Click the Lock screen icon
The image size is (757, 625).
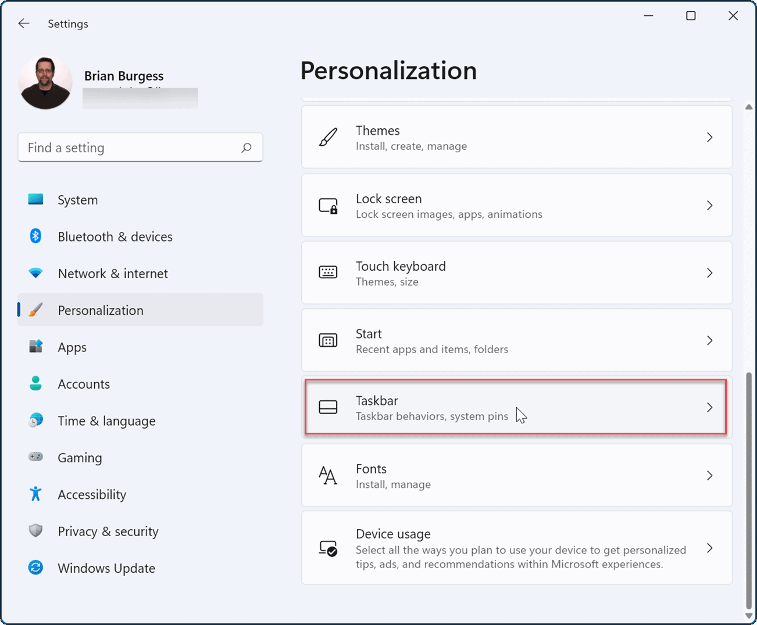[328, 205]
